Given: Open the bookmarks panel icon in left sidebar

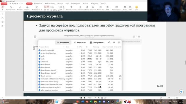Looking at the screenshot, I should (3, 14).
